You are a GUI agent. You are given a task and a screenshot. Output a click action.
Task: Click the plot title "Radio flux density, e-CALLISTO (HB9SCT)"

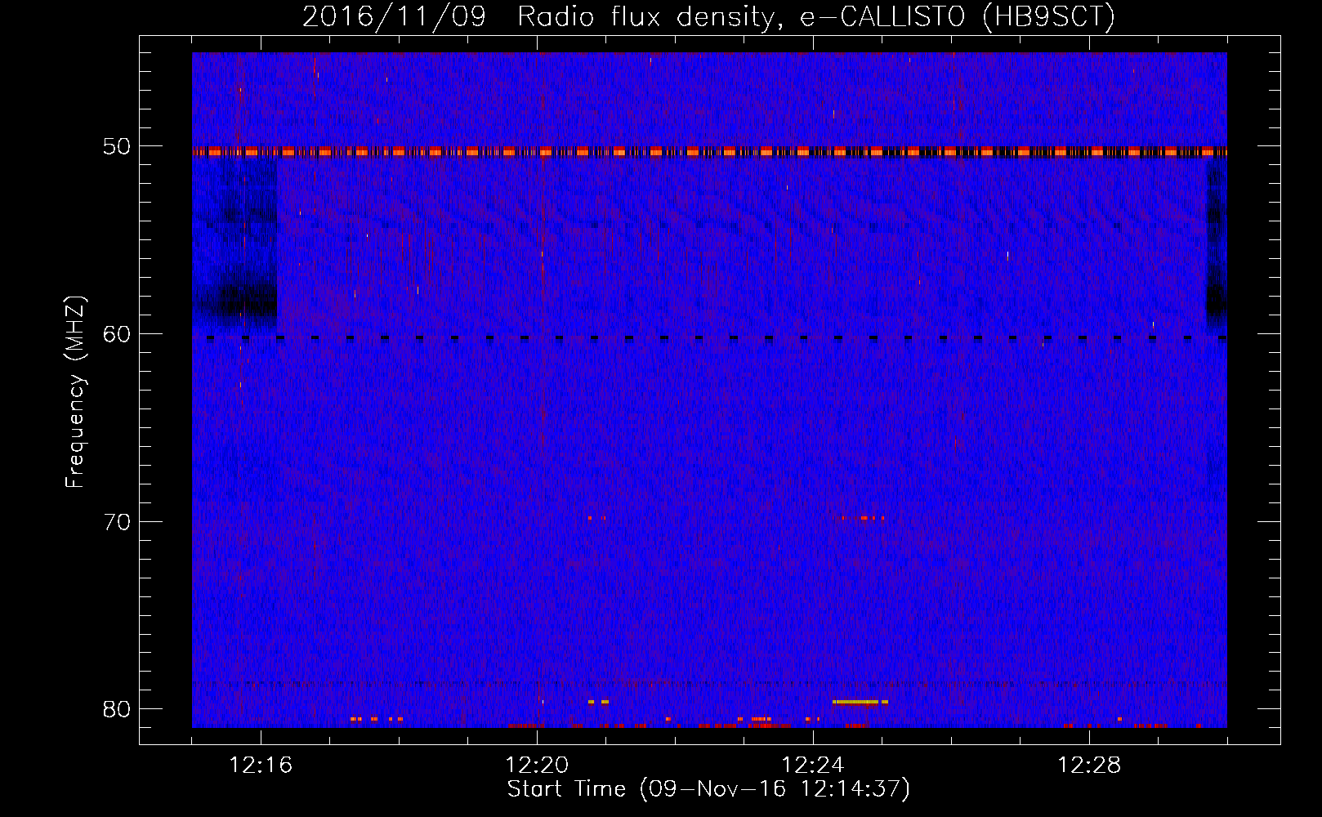pyautogui.click(x=816, y=16)
